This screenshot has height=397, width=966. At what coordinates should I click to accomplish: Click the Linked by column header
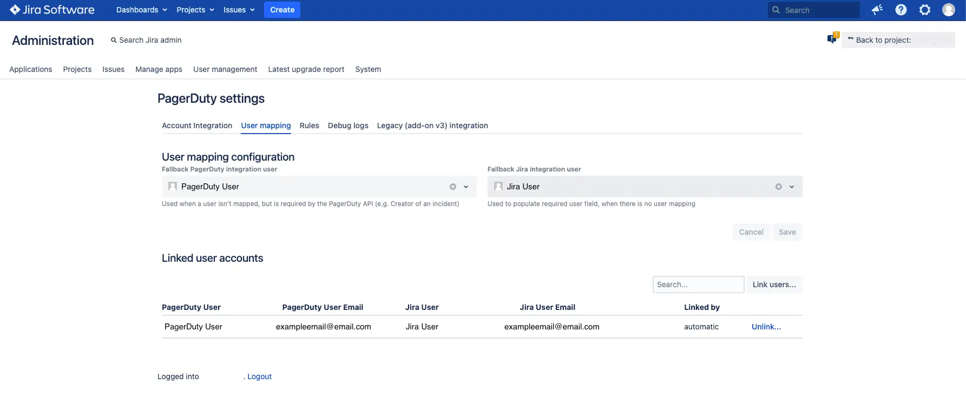[x=701, y=307]
